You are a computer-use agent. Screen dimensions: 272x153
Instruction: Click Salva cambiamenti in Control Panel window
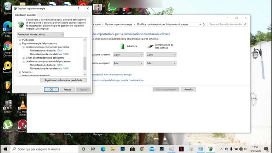[166, 89]
